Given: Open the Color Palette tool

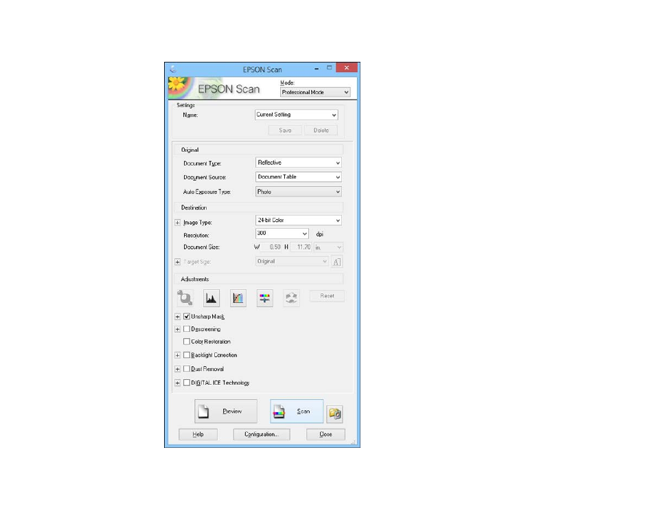Looking at the screenshot, I should click(291, 298).
